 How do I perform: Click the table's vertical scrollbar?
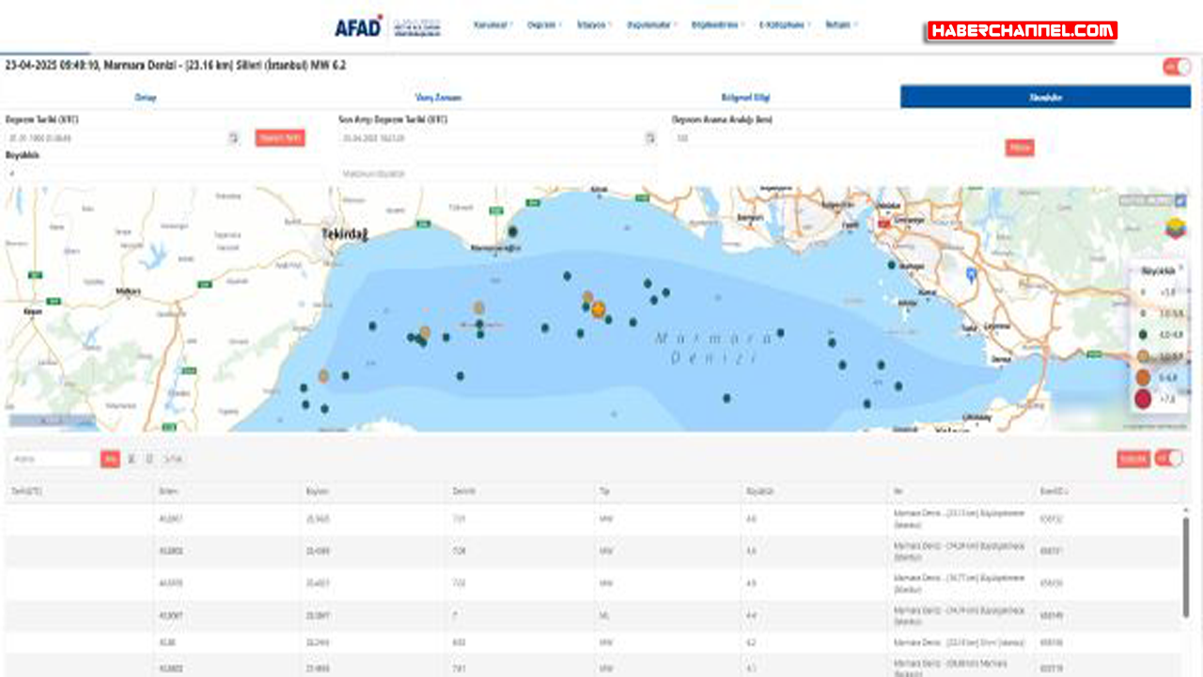pyautogui.click(x=1186, y=567)
